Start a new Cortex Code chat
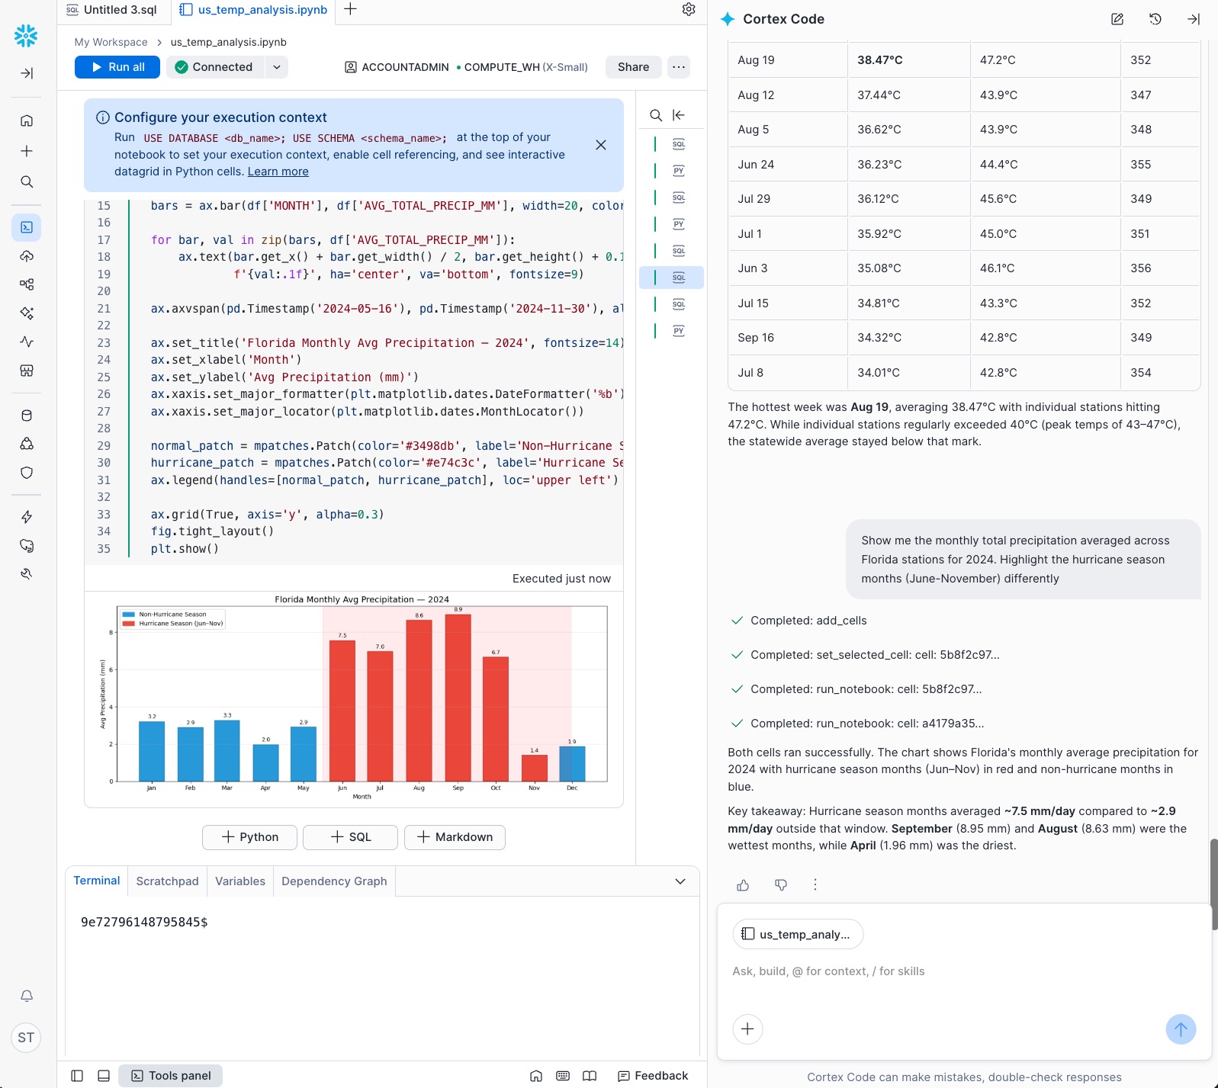Image resolution: width=1218 pixels, height=1088 pixels. 1117,19
